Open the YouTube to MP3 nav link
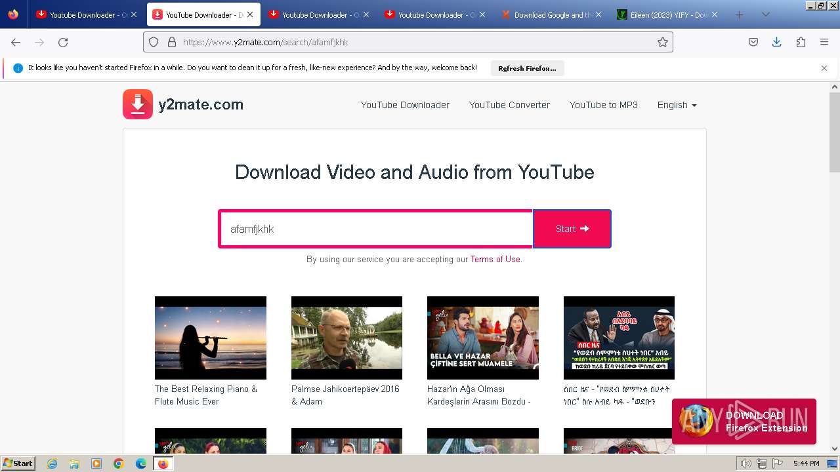Image resolution: width=840 pixels, height=472 pixels. (x=604, y=105)
